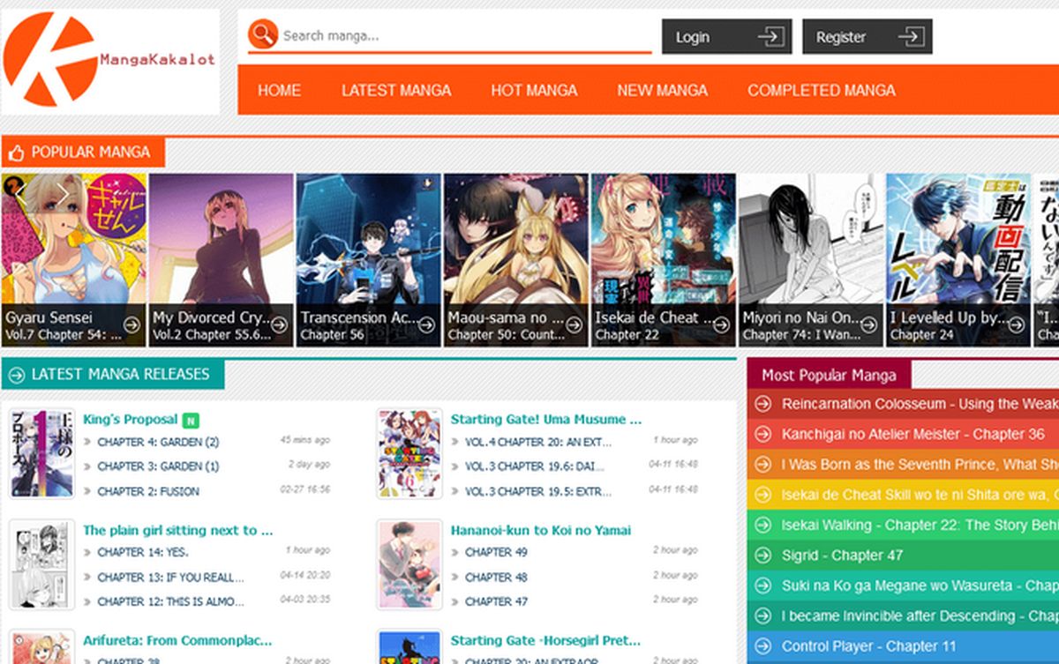Click the arrow icon on Maou-sama no card
The height and width of the screenshot is (664, 1059).
(x=575, y=325)
